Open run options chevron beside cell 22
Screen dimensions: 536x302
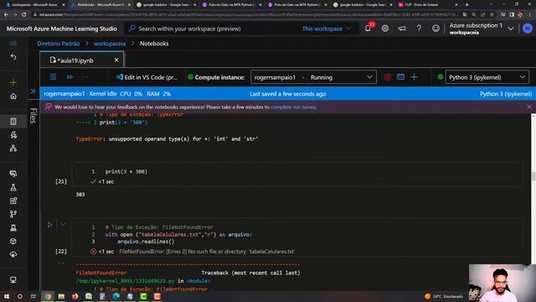tap(63, 225)
